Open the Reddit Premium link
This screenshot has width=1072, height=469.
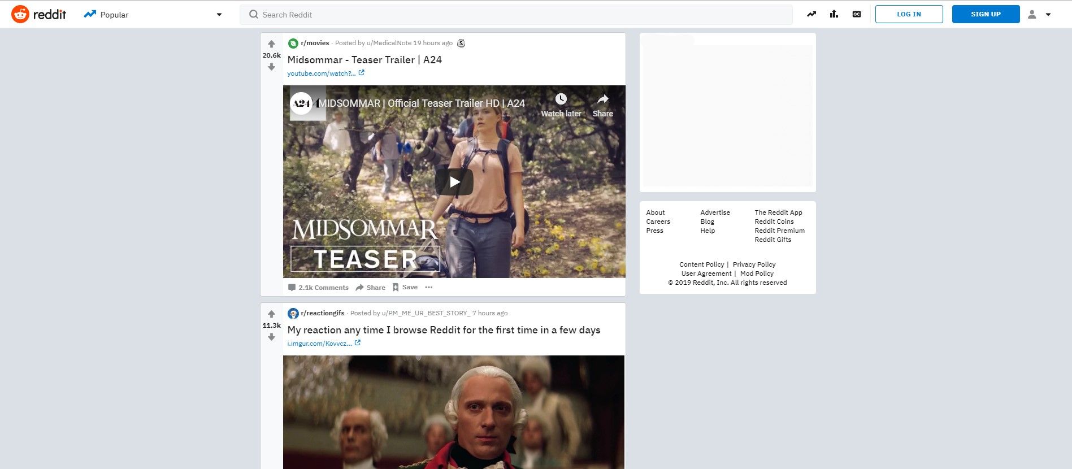[779, 231]
